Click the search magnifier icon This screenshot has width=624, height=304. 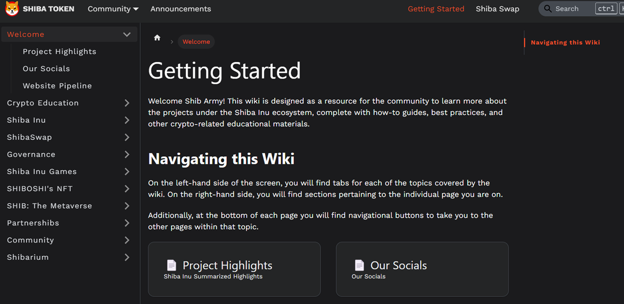[548, 9]
